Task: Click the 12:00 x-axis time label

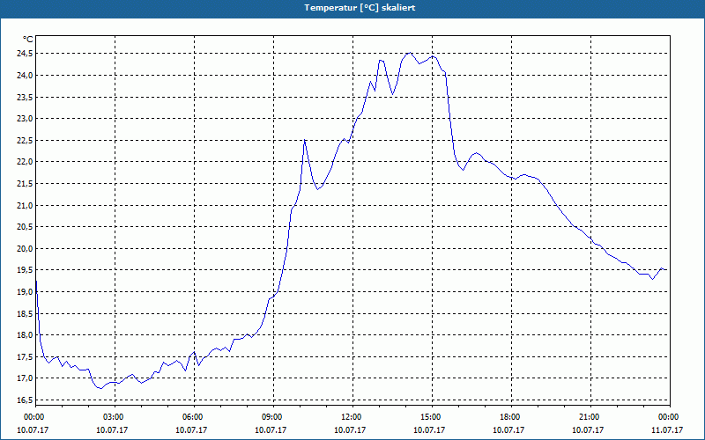Action: (350, 417)
